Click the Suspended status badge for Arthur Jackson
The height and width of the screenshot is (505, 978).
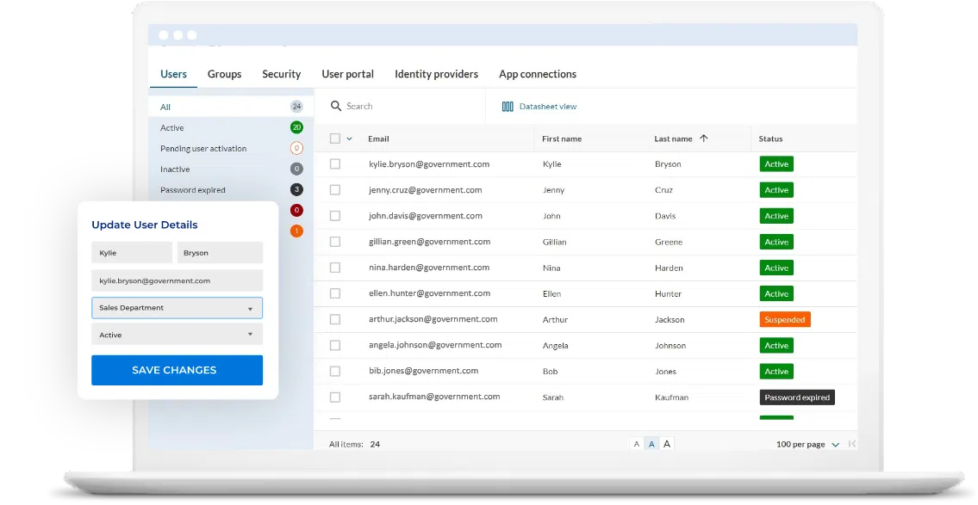pos(784,319)
